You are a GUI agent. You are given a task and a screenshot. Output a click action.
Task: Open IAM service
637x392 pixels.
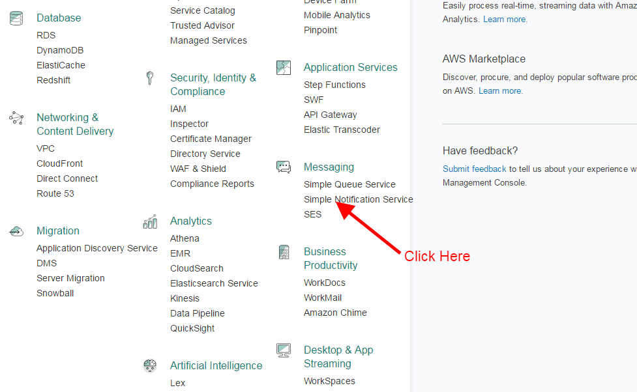tap(178, 109)
